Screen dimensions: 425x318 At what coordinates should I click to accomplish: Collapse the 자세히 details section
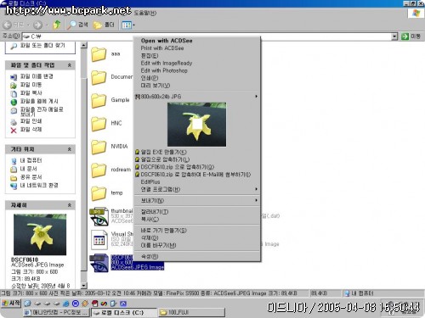(70, 205)
